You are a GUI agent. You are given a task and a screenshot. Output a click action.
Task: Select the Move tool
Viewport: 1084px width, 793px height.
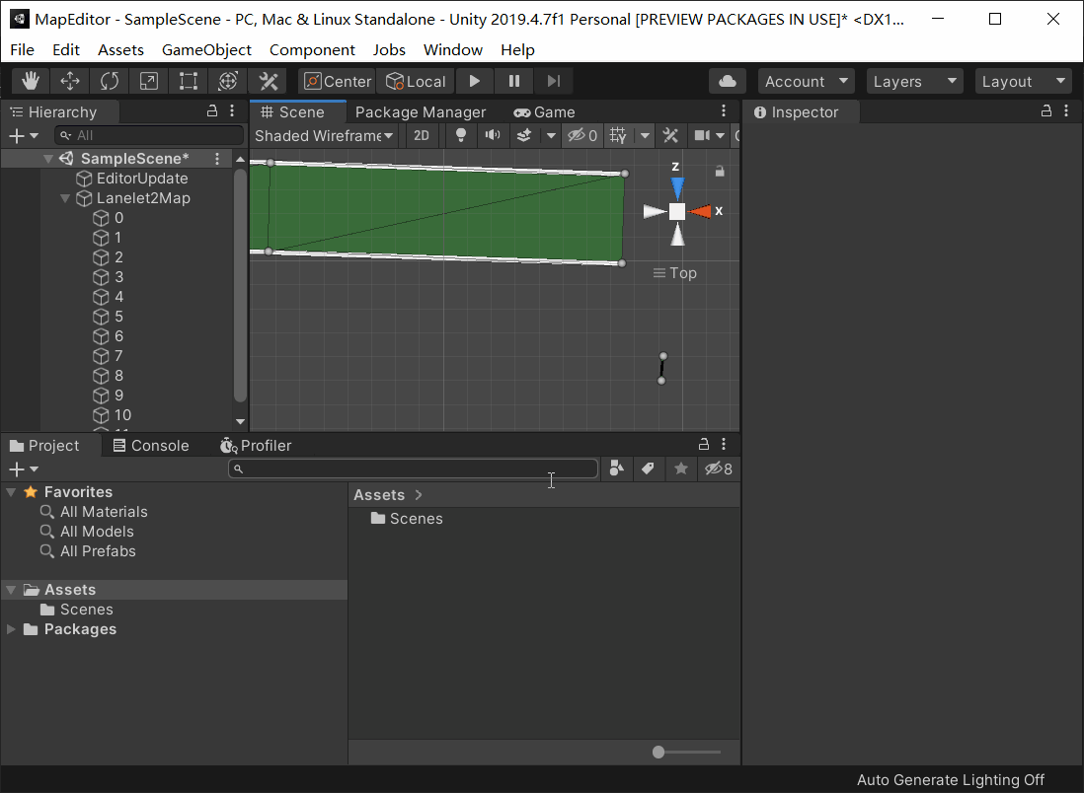(x=70, y=82)
